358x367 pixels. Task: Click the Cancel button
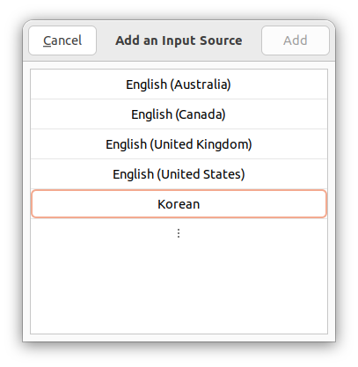[x=62, y=40]
